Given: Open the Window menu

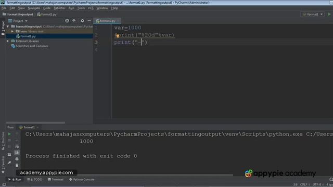Looking at the screenshot, I should pyautogui.click(x=102, y=8).
